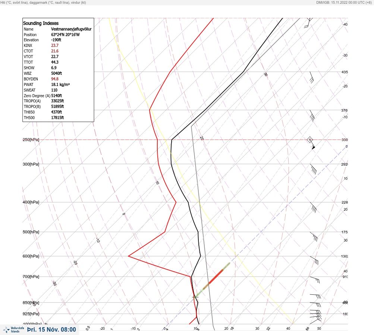Image resolution: width=374 pixels, height=335 pixels.
Task: Click the wind barb at 250 hPa level
Action: pos(311,143)
